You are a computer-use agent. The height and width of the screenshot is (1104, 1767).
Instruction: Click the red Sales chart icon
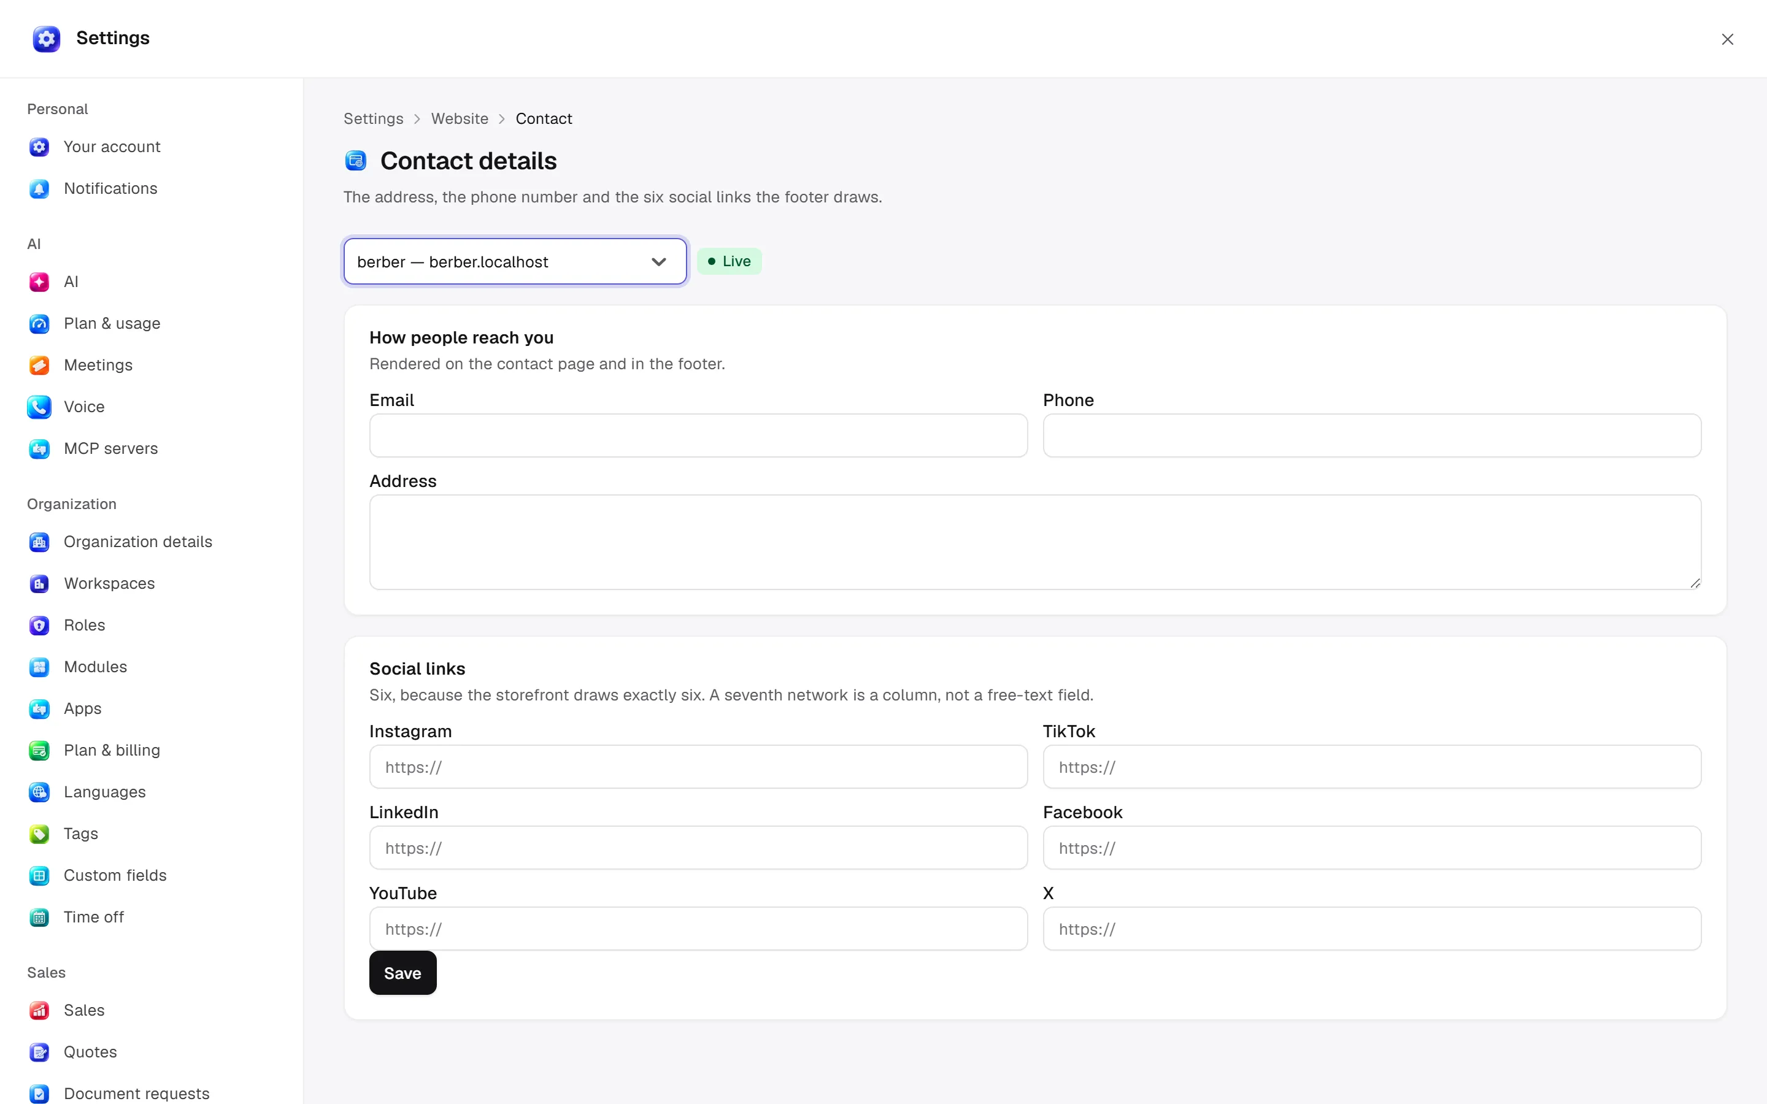point(39,1010)
